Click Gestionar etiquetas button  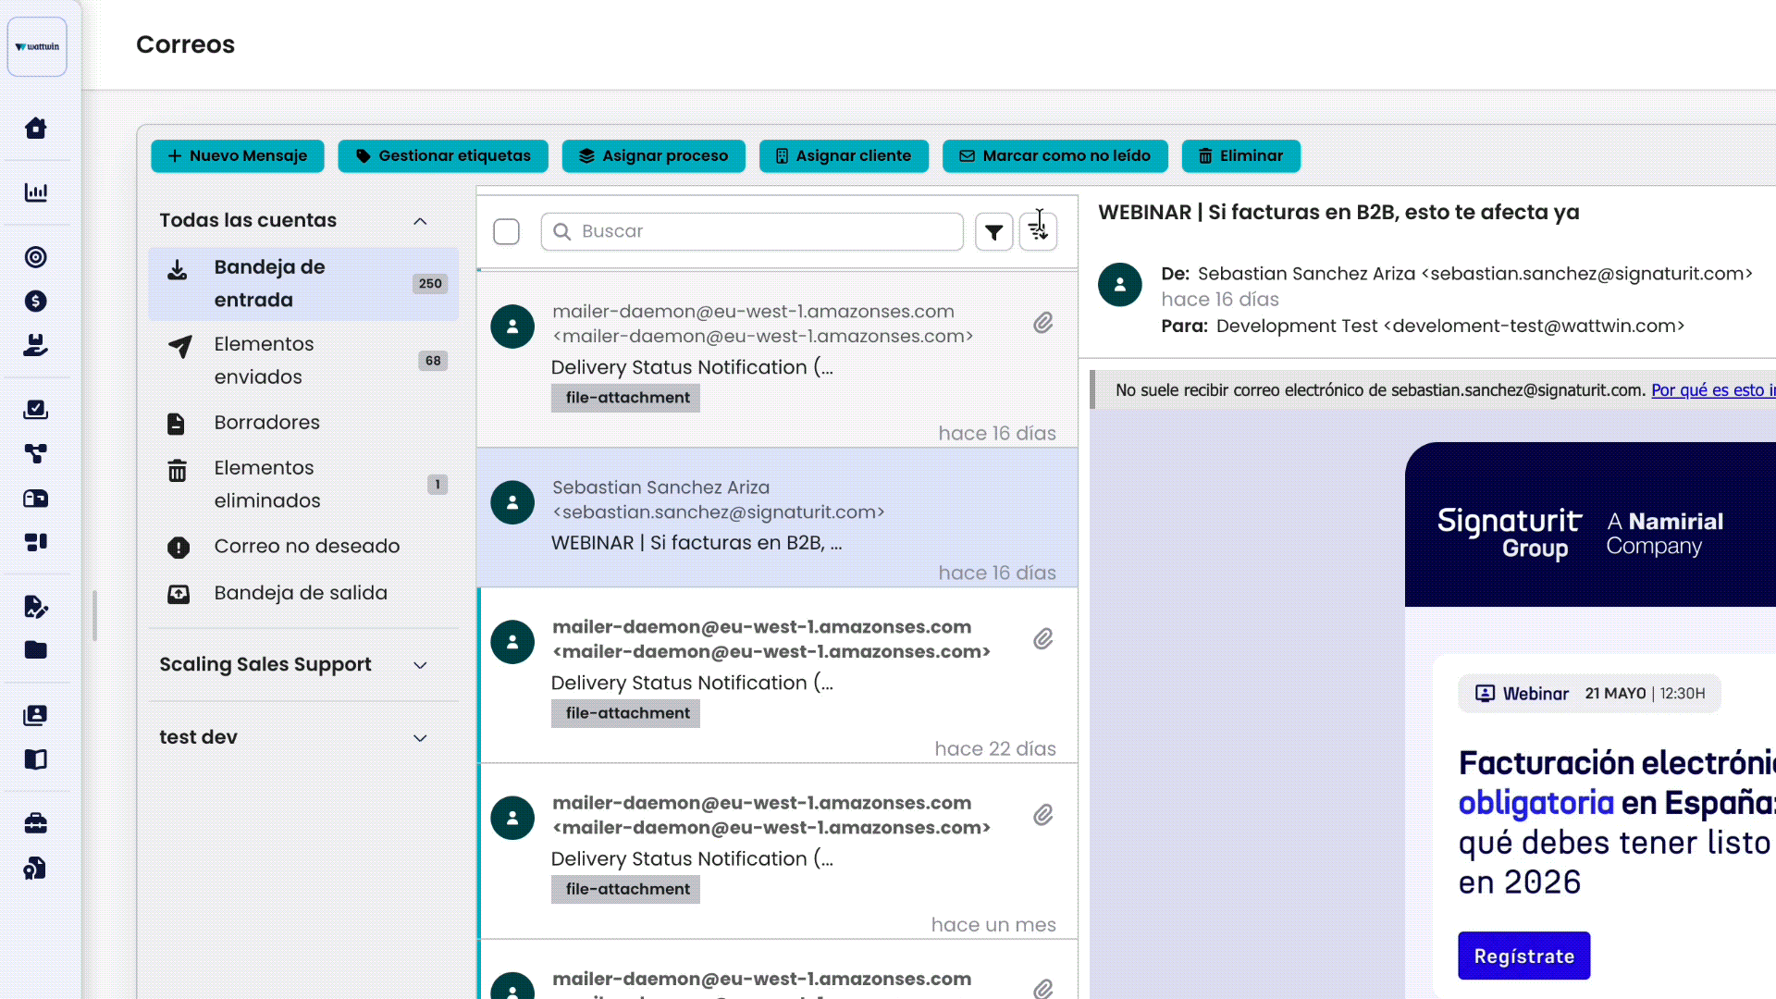point(443,156)
